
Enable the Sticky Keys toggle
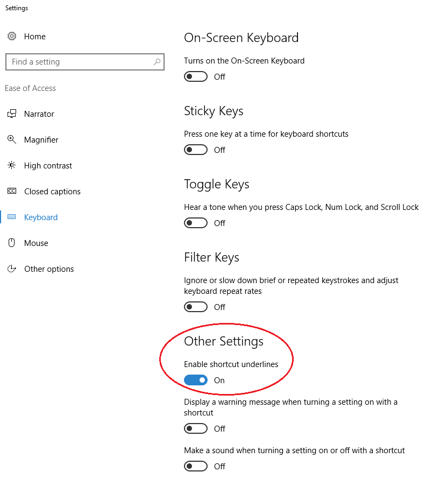click(x=195, y=150)
